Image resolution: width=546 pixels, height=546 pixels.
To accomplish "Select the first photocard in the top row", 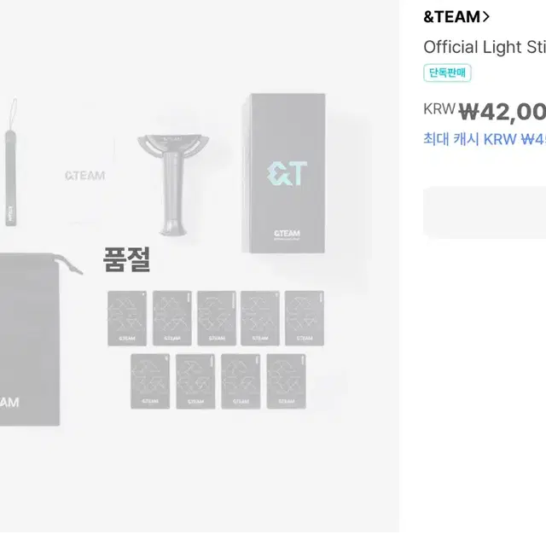I will pyautogui.click(x=127, y=318).
